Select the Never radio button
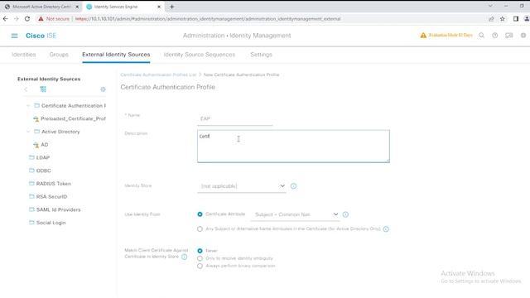Screen dimensions: 530x298 point(200,251)
